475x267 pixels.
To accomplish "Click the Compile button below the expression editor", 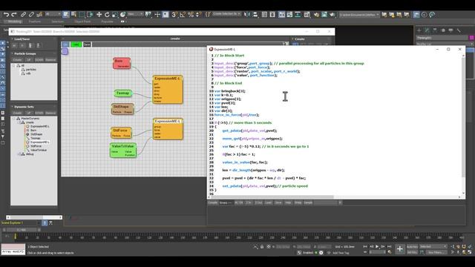I will click(212, 202).
